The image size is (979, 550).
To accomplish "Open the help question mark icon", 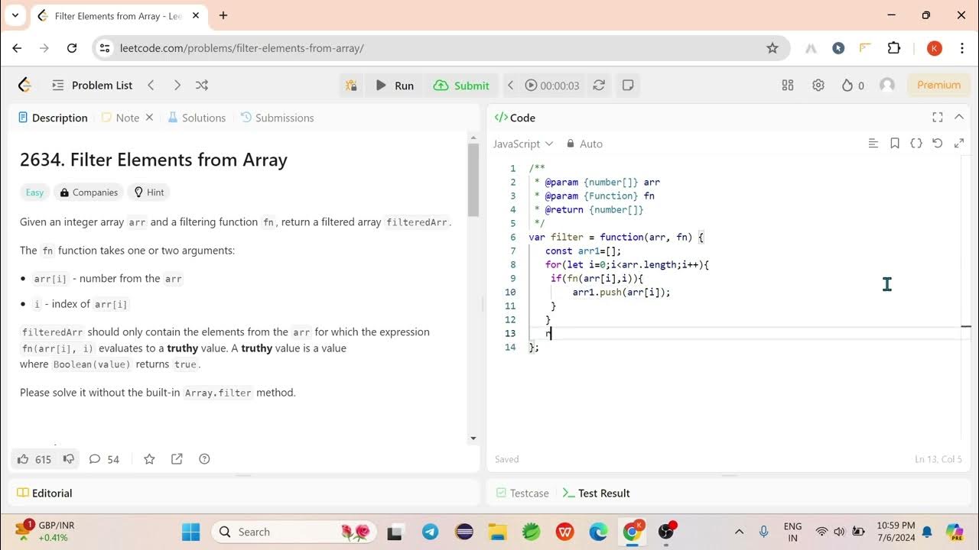I will pyautogui.click(x=204, y=459).
